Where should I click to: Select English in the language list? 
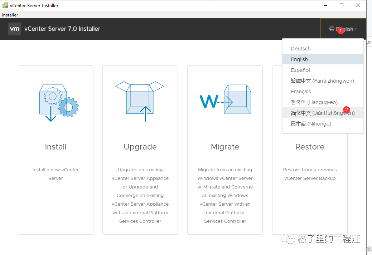[x=323, y=59]
